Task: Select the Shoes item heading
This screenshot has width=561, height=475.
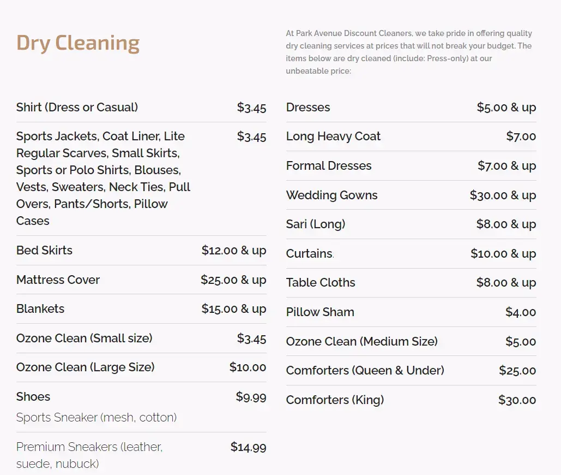Action: [33, 397]
